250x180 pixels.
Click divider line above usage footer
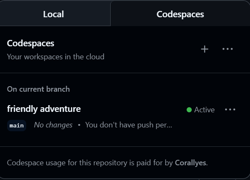[125, 146]
